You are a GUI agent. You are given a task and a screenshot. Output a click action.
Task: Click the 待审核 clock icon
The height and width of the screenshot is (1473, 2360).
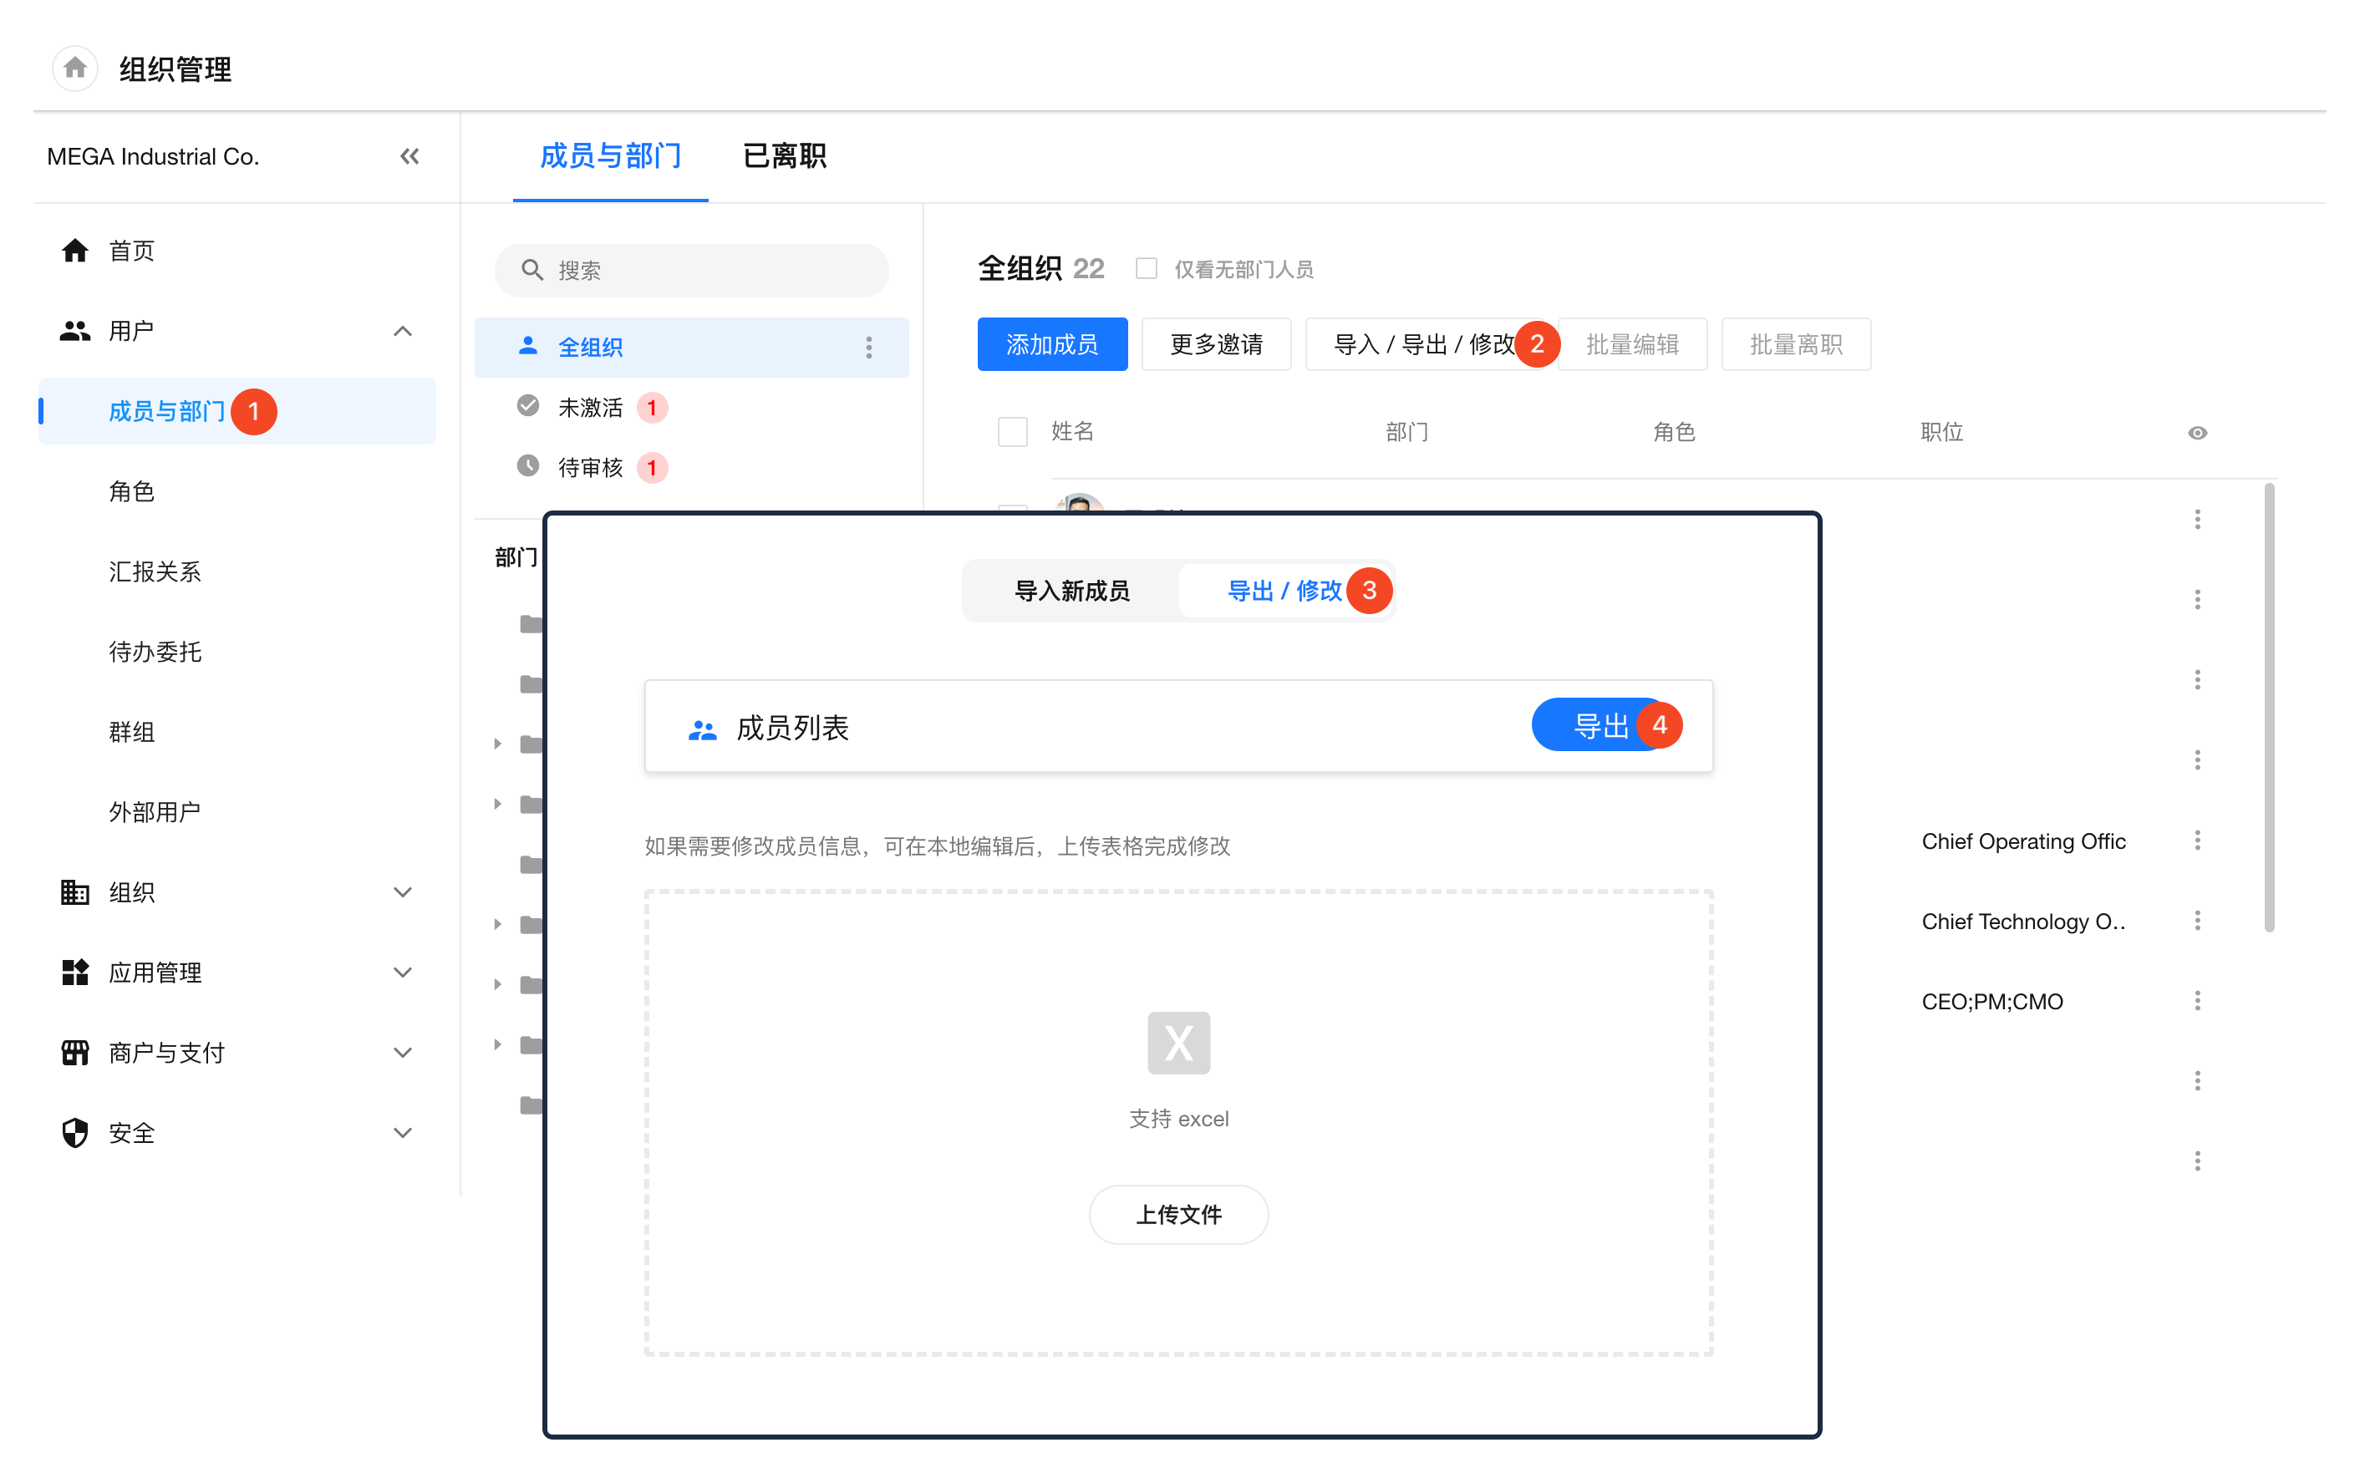point(528,465)
